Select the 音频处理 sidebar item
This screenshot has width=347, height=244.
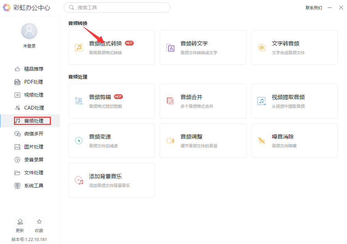(x=30, y=121)
